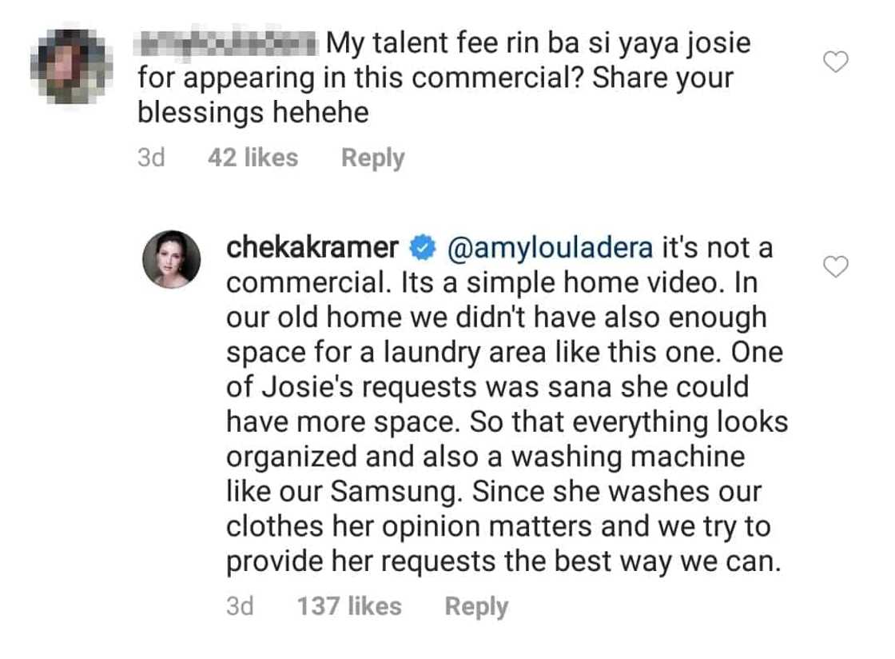Viewport: 895px width, 659px height.
Task: View who liked the 42 likes comment
Action: tap(253, 158)
